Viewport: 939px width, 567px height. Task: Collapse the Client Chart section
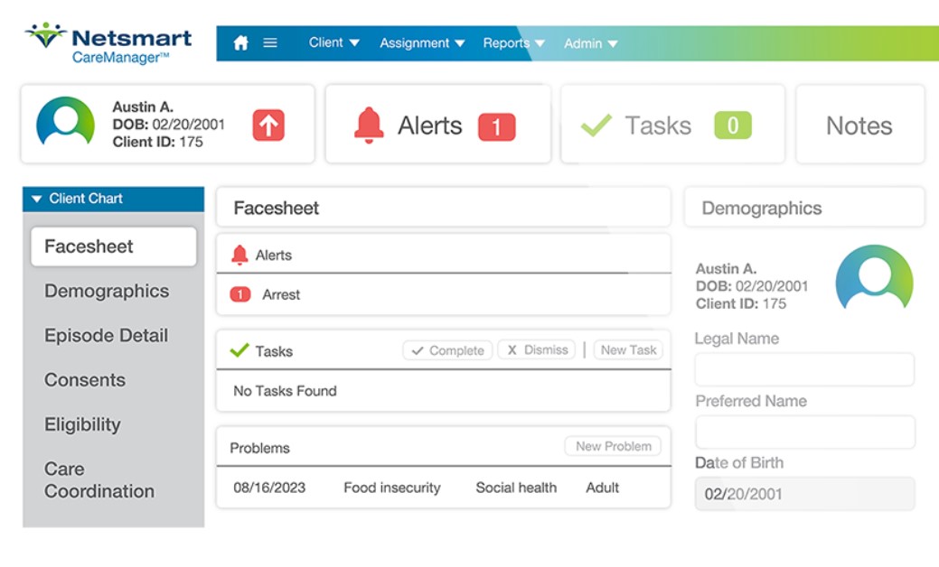point(36,199)
